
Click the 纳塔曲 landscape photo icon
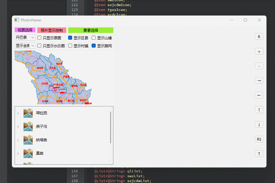(28, 140)
